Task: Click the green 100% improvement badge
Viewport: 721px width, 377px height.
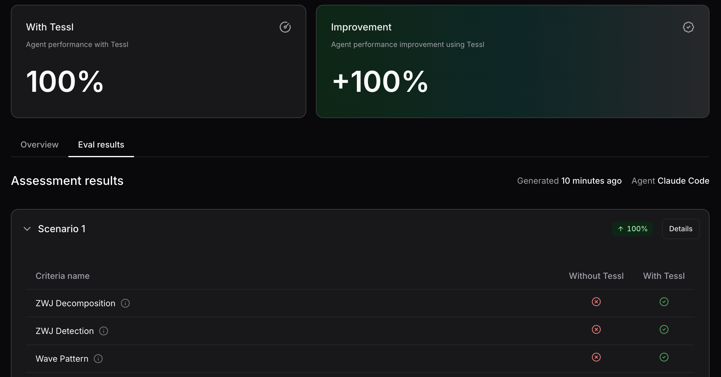Action: tap(632, 229)
